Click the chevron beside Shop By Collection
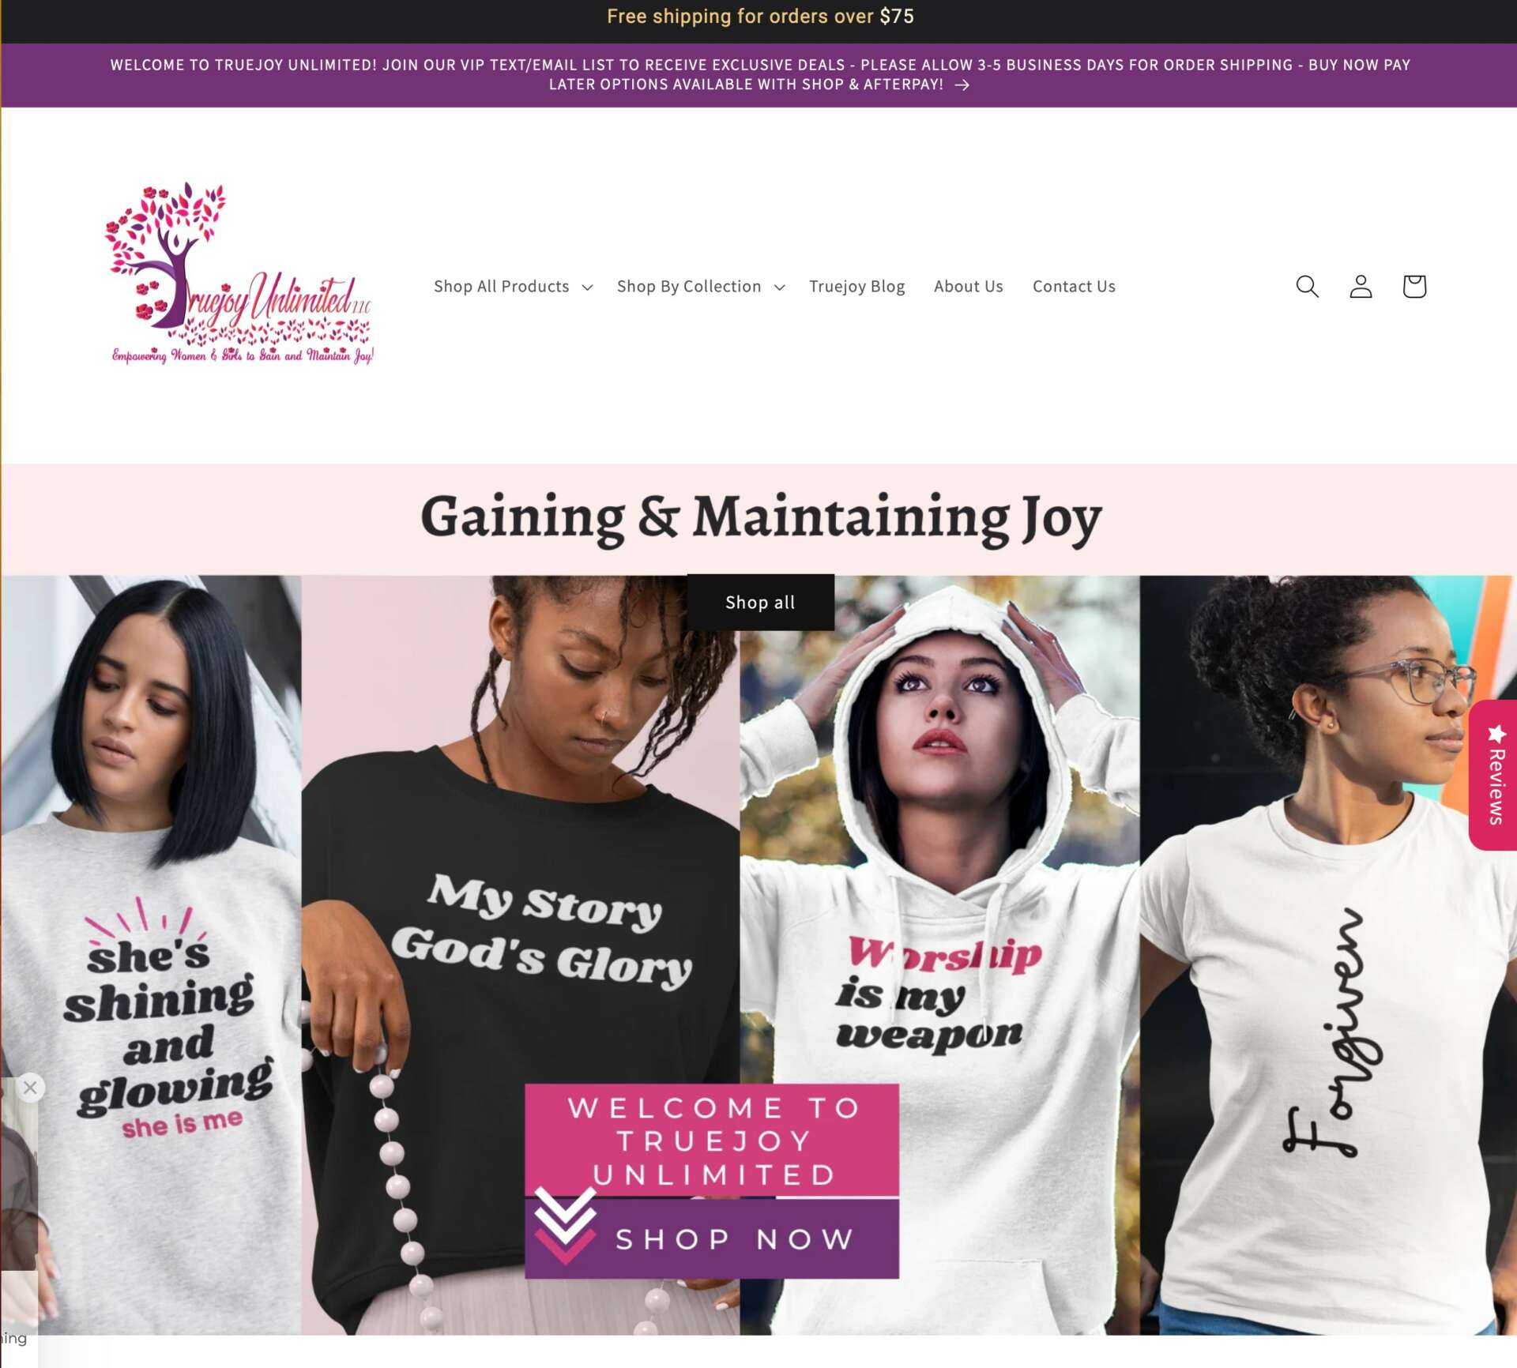 [779, 288]
